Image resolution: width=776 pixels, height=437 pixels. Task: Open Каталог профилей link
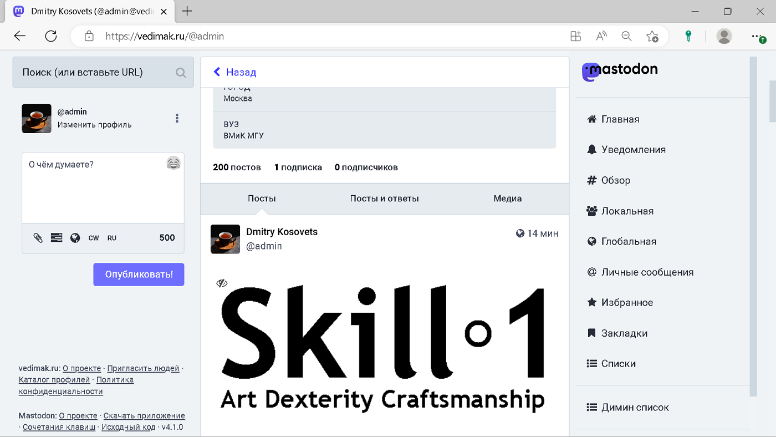(x=54, y=380)
